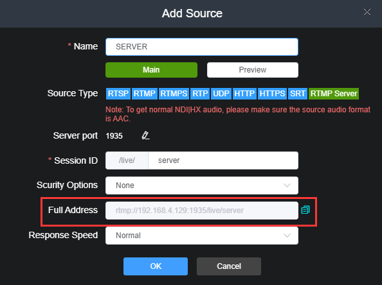Select UDP source type
This screenshot has height=285, width=382.
click(221, 94)
